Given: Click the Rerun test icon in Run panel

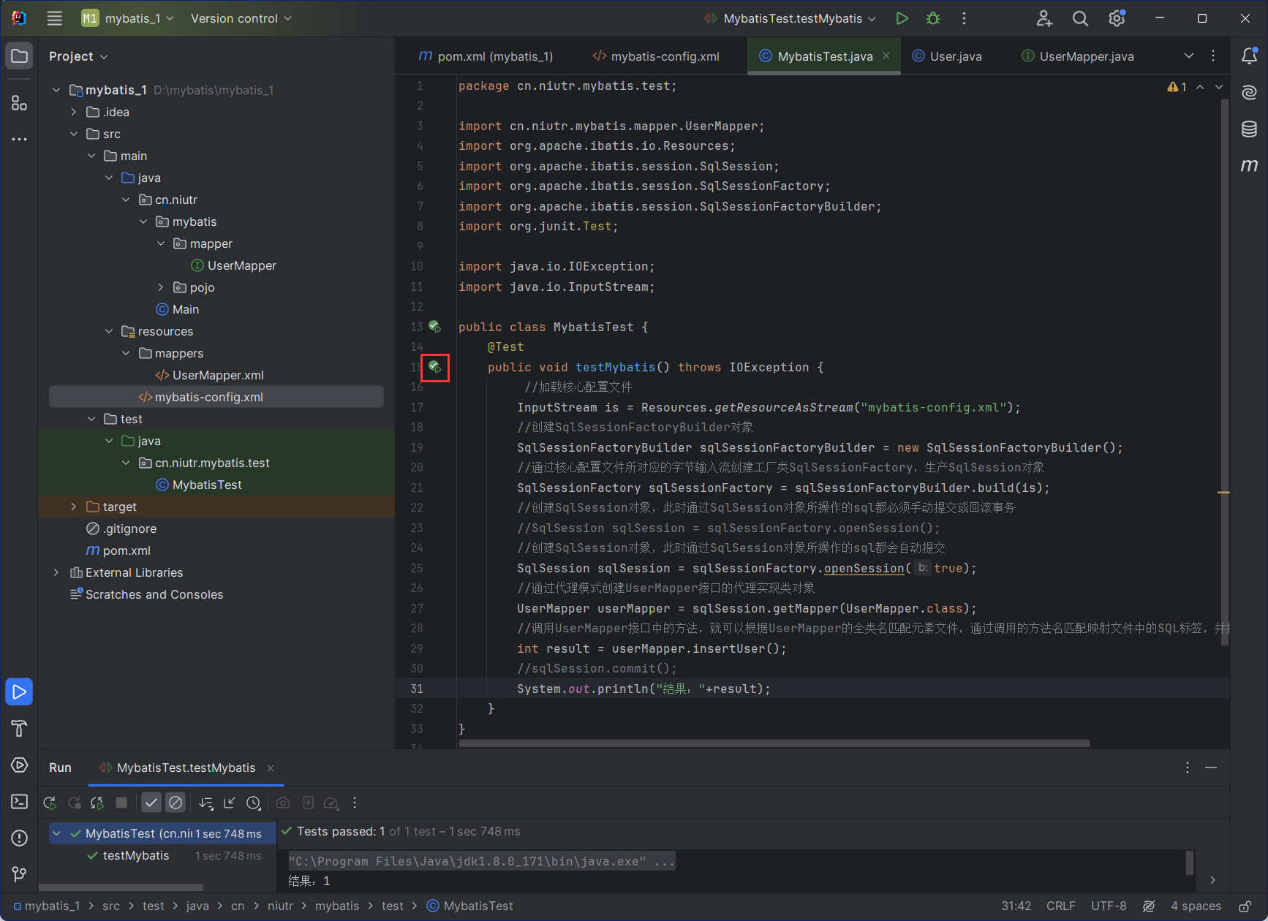Looking at the screenshot, I should (50, 803).
